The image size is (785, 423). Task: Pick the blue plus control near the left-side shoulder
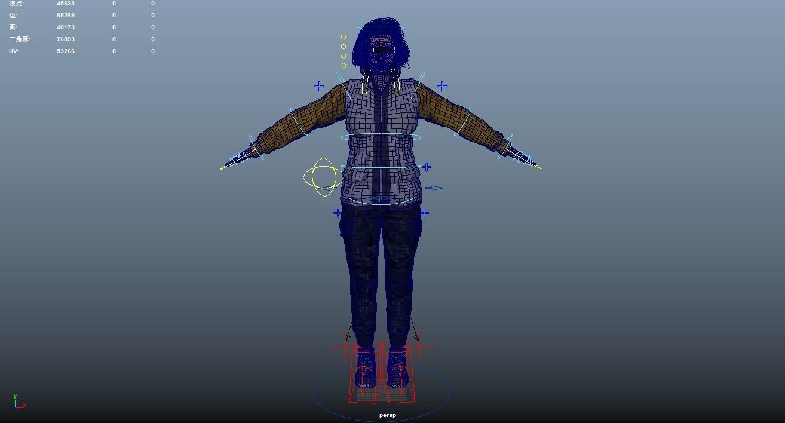(319, 87)
